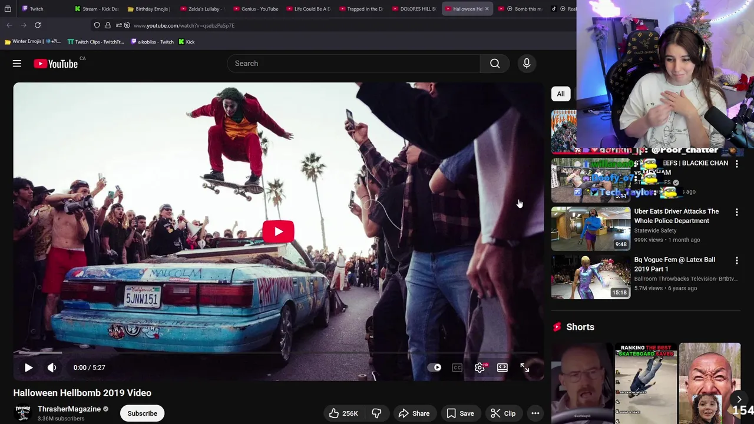Viewport: 754px width, 424px height.
Task: Reload the page
Action: pyautogui.click(x=38, y=25)
